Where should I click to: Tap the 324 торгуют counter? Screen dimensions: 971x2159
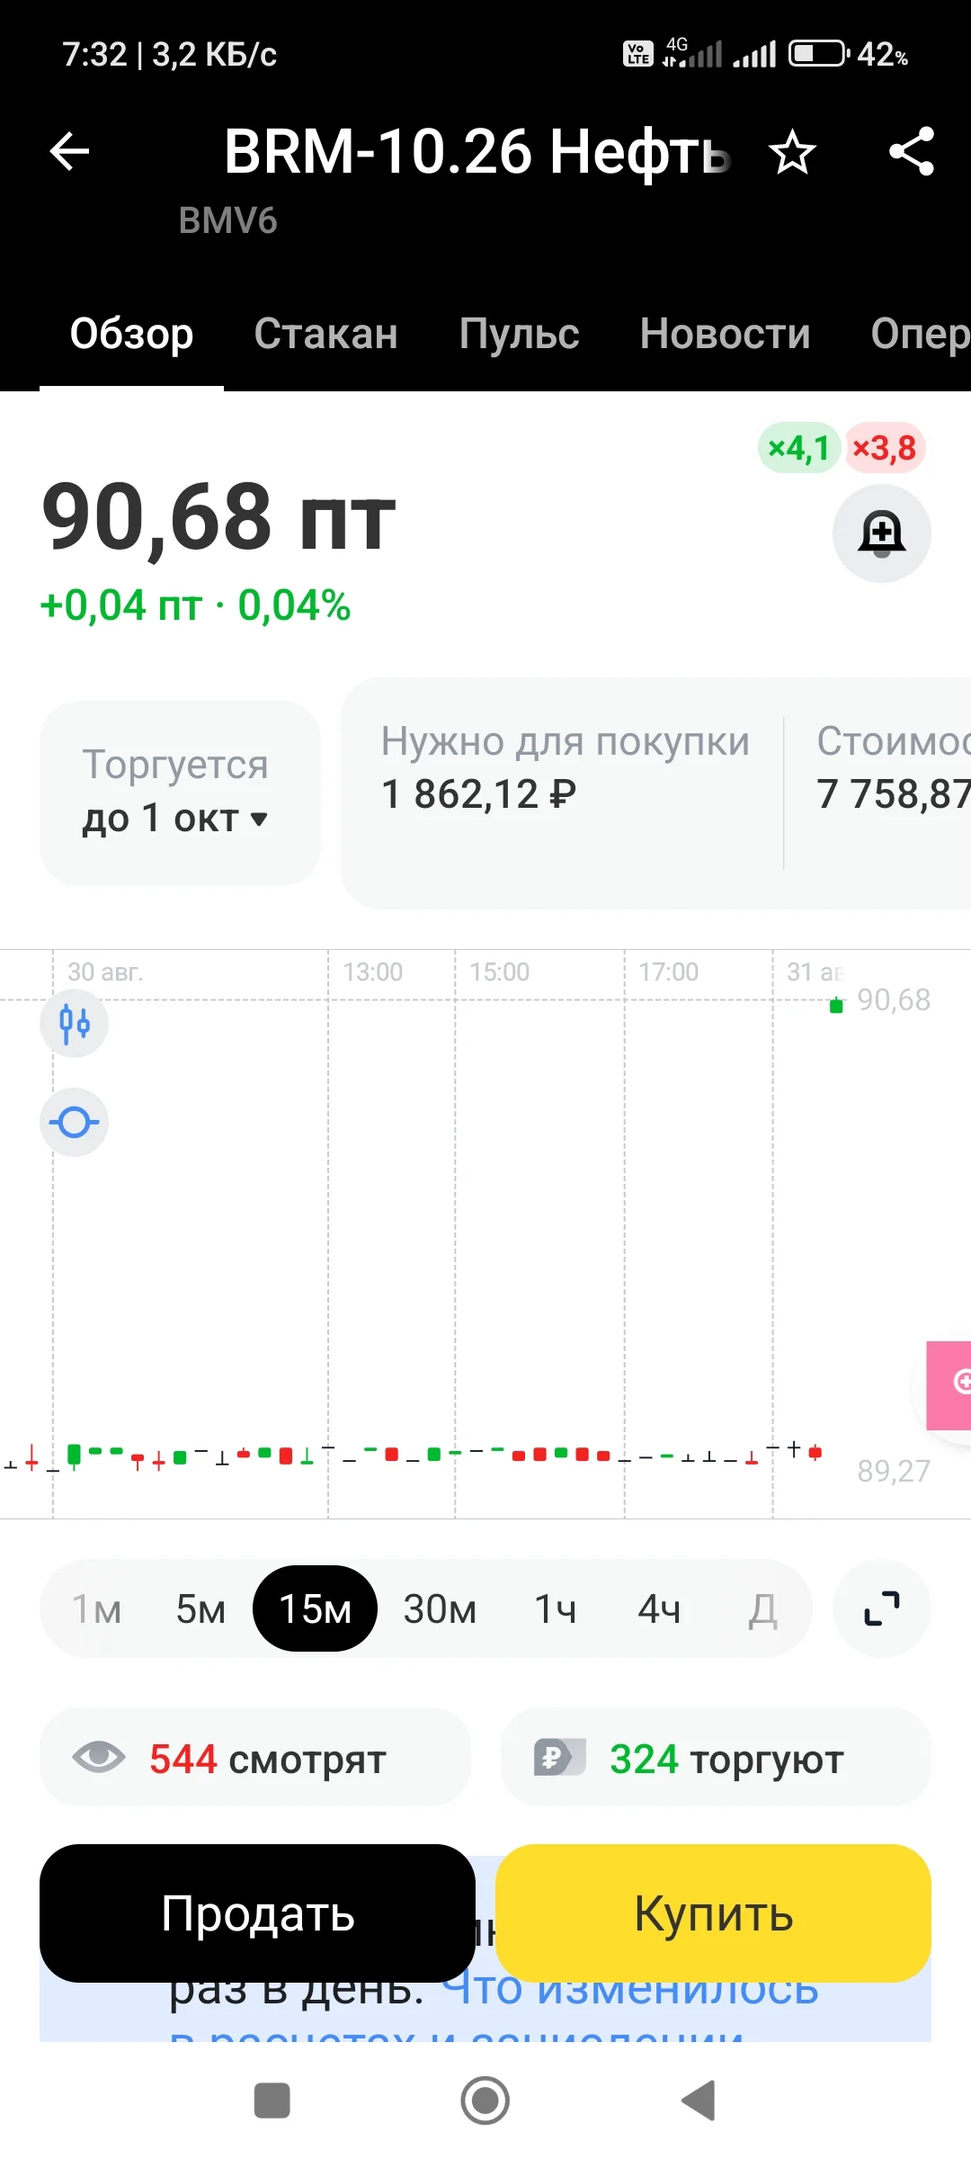click(x=716, y=1757)
